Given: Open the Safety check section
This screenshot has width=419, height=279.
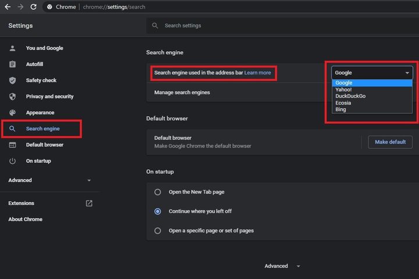Looking at the screenshot, I should tap(41, 80).
